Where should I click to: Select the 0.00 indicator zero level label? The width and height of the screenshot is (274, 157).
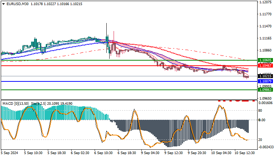point(262,120)
